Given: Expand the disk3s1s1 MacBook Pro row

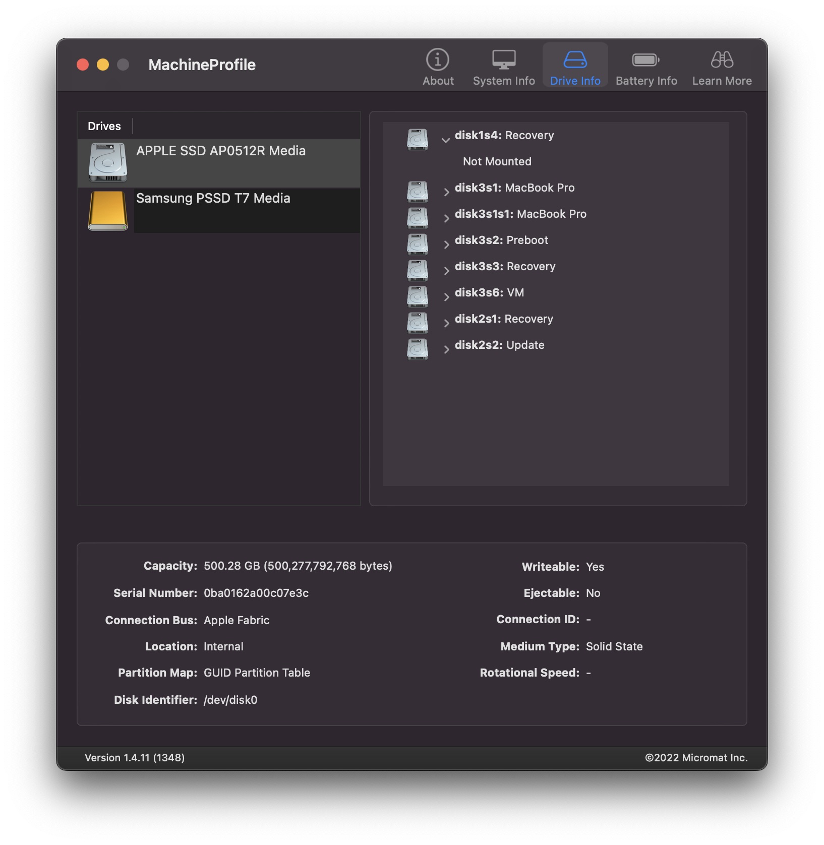Looking at the screenshot, I should (446, 218).
